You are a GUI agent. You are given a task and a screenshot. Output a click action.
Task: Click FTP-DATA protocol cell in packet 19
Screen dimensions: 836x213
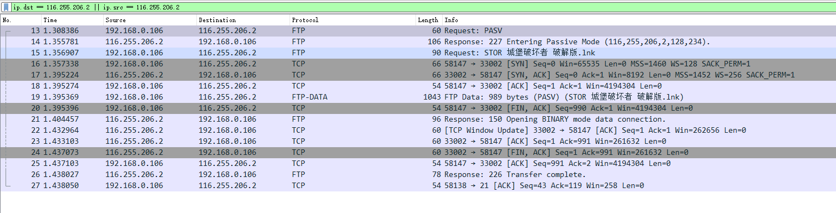click(310, 97)
